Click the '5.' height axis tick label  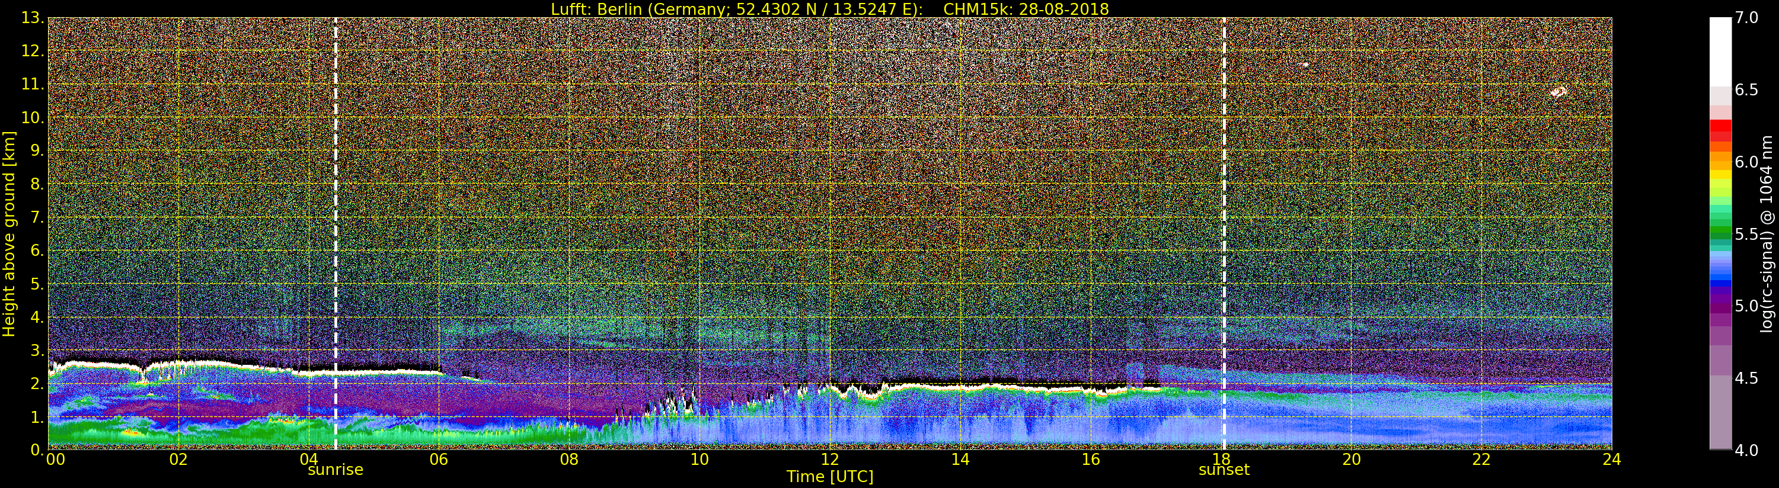[x=37, y=284]
